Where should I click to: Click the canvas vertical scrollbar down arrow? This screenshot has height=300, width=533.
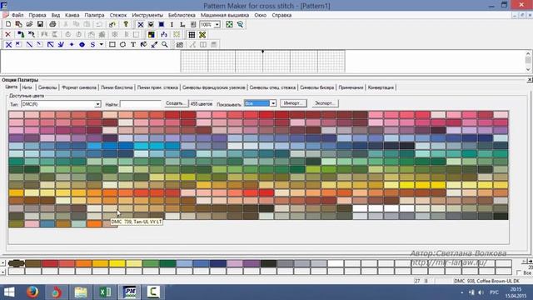pos(528,69)
